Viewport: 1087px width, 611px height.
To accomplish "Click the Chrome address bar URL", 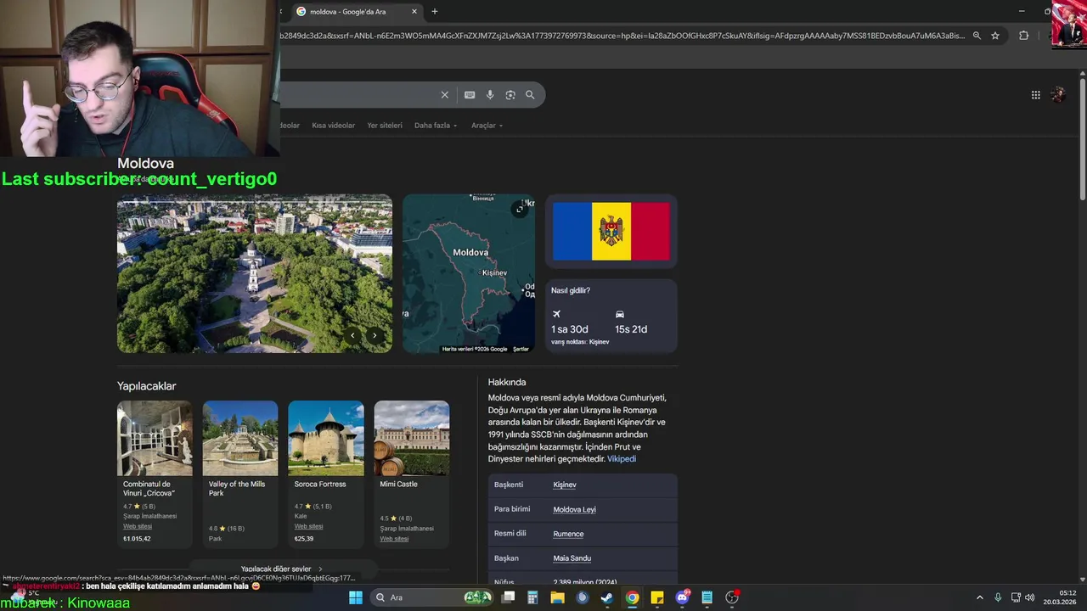I will [x=622, y=36].
